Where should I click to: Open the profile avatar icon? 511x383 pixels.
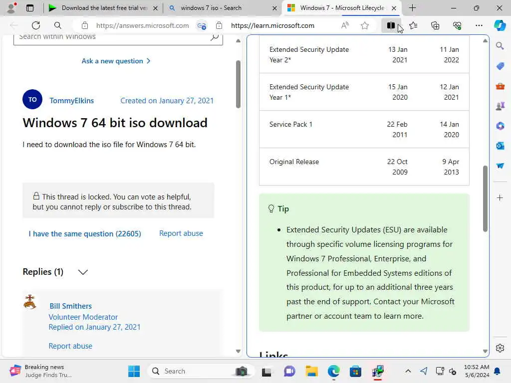[12, 8]
